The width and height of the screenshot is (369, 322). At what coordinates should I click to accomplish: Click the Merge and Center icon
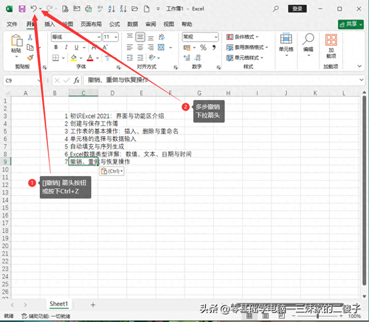click(x=161, y=47)
